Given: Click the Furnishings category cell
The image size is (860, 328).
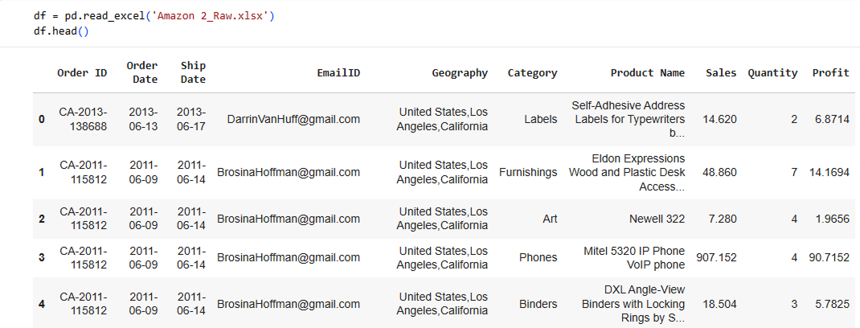Looking at the screenshot, I should (x=528, y=172).
